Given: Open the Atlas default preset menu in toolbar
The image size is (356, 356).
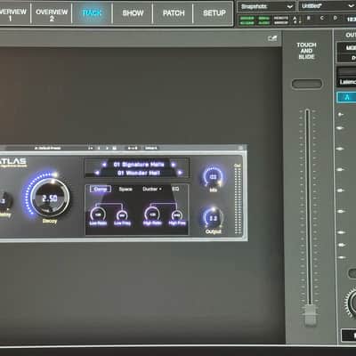Looking at the screenshot, I should point(48,148).
